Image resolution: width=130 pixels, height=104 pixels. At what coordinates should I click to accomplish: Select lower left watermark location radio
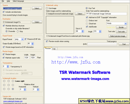coord(4,89)
